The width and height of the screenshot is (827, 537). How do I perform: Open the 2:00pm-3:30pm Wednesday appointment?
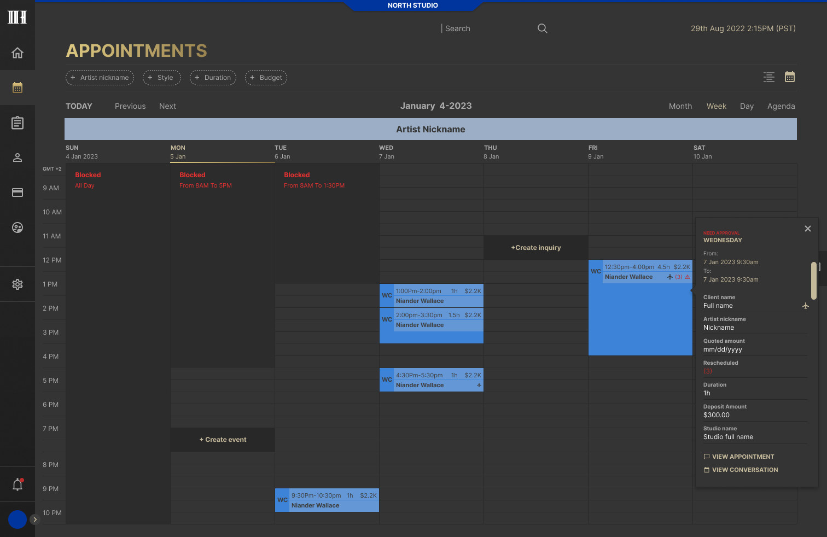(x=432, y=326)
